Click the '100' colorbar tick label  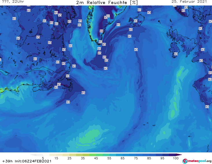tap(176, 158)
